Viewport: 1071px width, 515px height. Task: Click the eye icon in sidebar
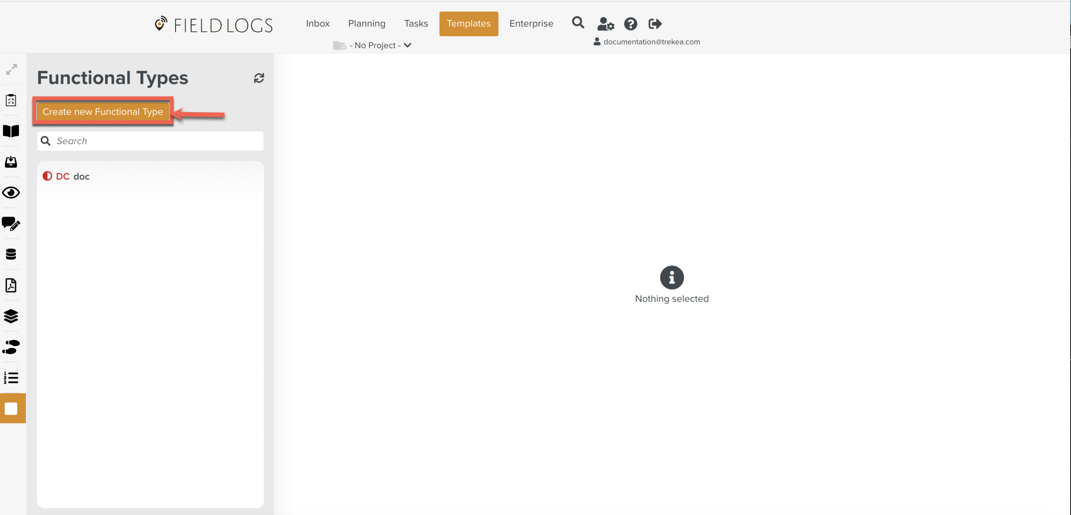click(x=11, y=193)
